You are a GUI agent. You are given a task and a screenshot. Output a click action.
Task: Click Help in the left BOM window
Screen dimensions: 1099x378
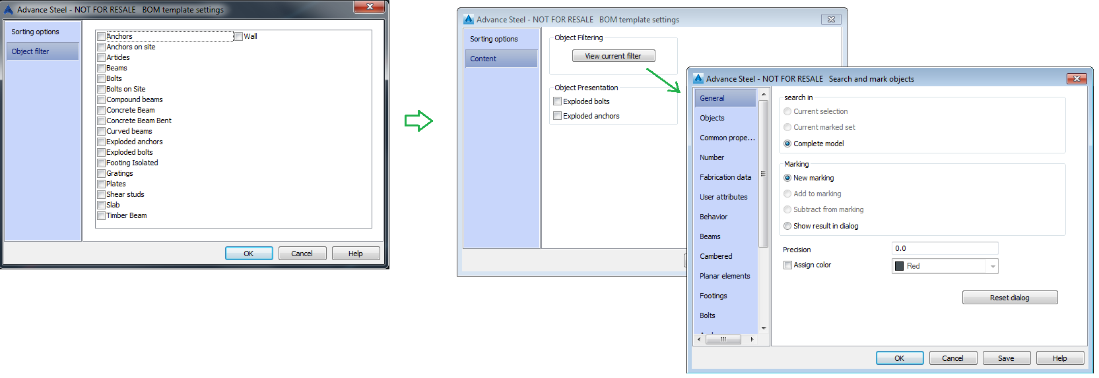click(356, 254)
